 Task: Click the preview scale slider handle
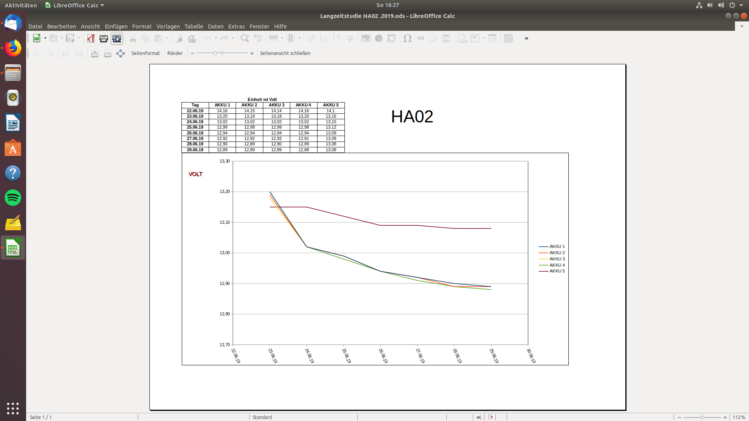[215, 53]
